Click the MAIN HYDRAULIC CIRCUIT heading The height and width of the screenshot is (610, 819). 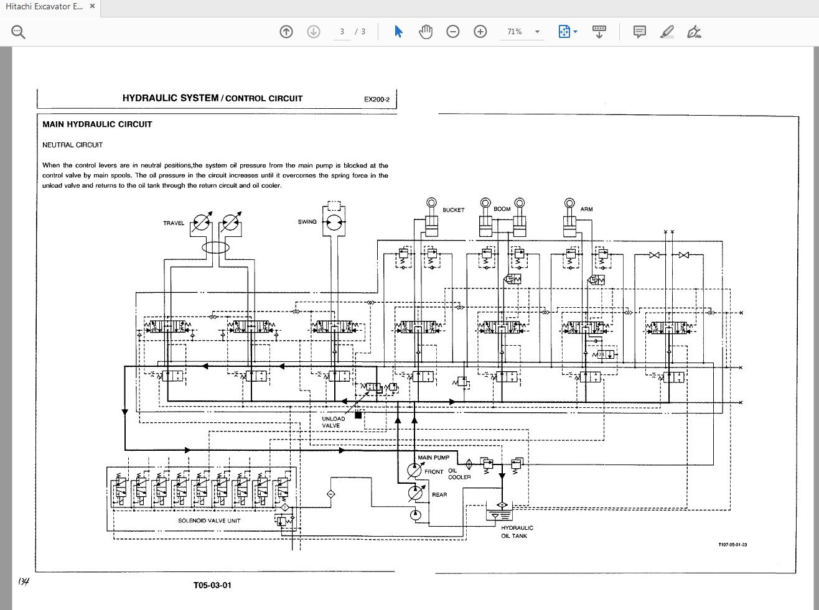[97, 124]
